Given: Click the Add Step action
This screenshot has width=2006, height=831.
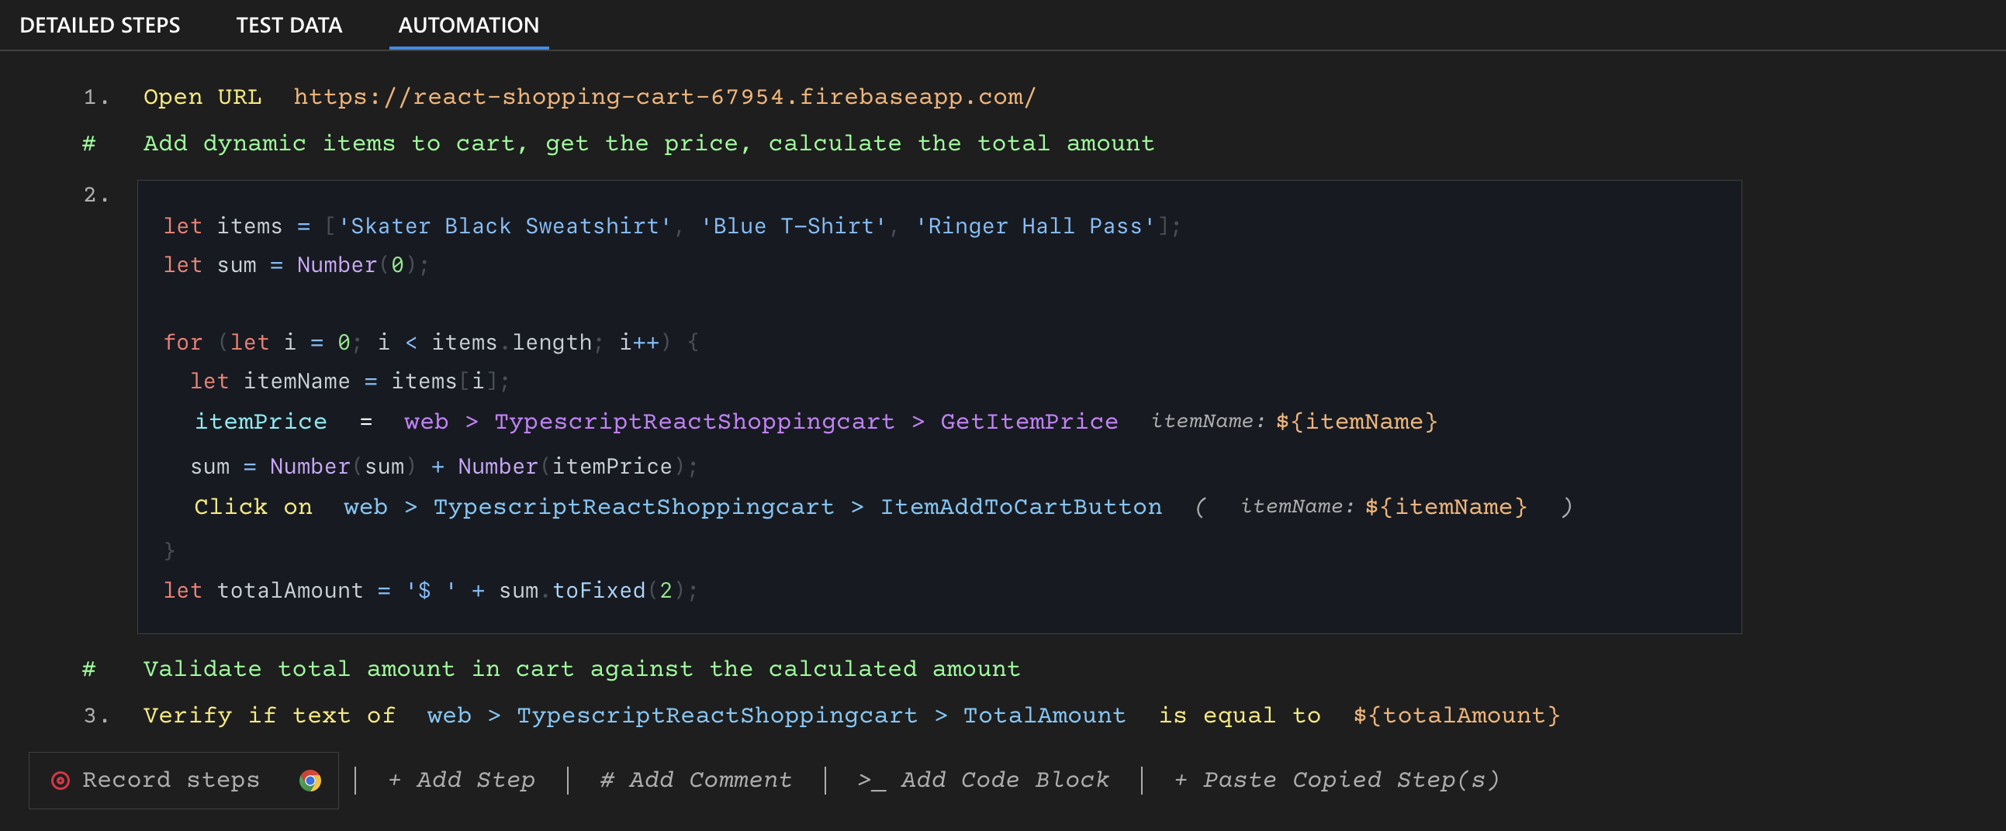Looking at the screenshot, I should tap(475, 780).
